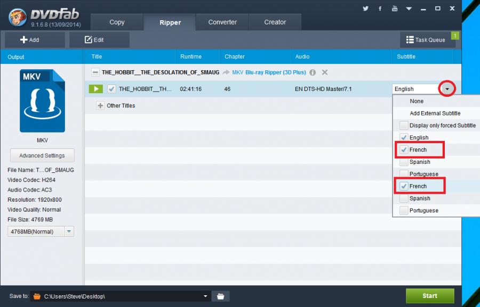Browse output folder with folder icon
The width and height of the screenshot is (480, 307).
220,296
